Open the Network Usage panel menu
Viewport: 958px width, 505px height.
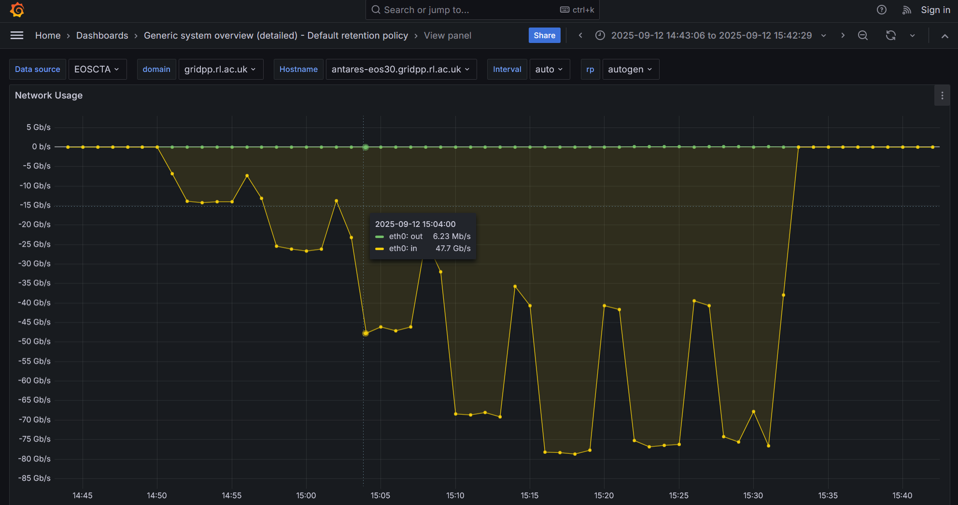coord(942,96)
